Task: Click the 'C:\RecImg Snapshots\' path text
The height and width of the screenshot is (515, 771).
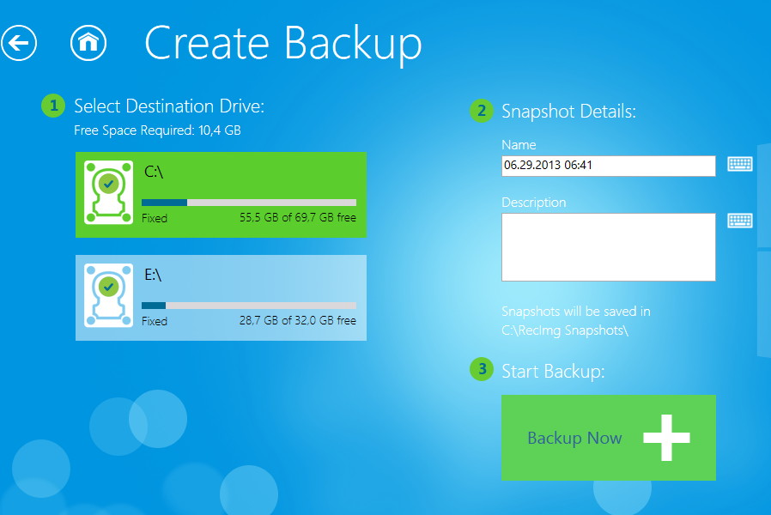Action: pyautogui.click(x=565, y=330)
